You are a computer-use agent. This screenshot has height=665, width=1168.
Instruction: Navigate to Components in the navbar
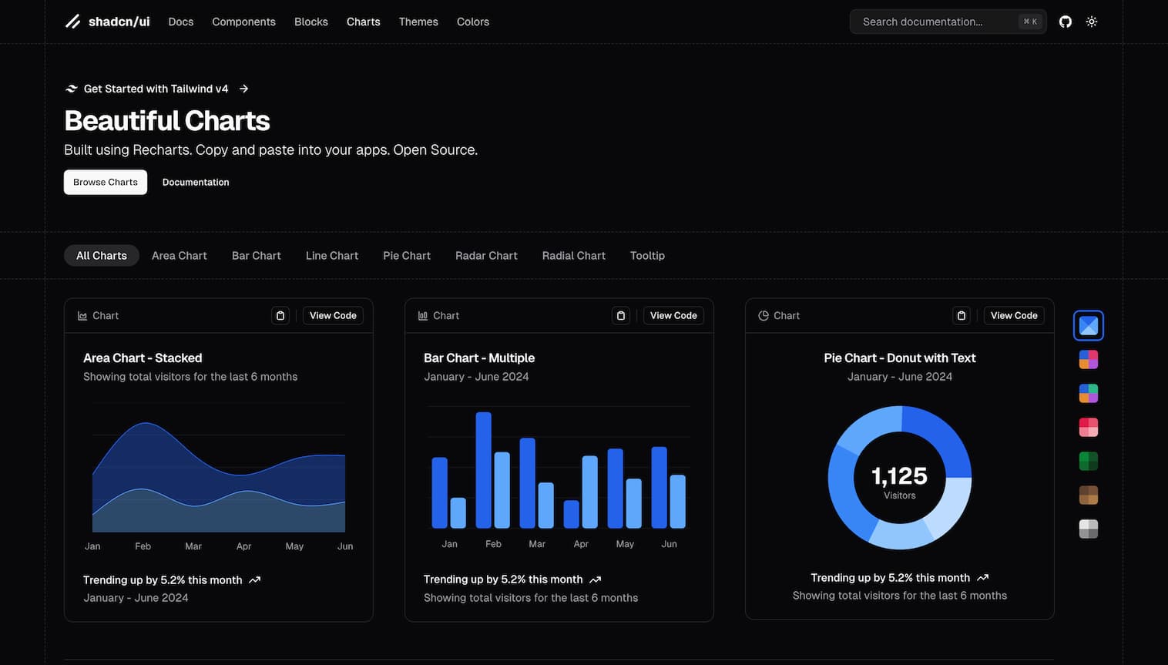point(243,21)
